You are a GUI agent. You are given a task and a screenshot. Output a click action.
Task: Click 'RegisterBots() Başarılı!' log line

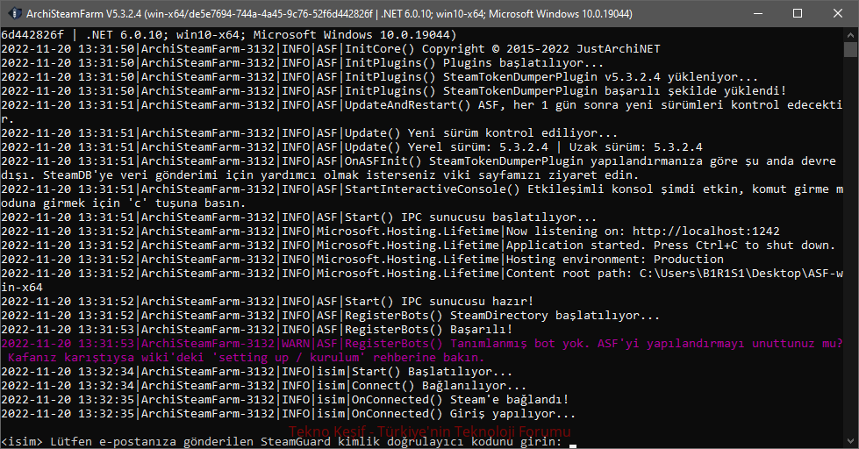(x=257, y=329)
